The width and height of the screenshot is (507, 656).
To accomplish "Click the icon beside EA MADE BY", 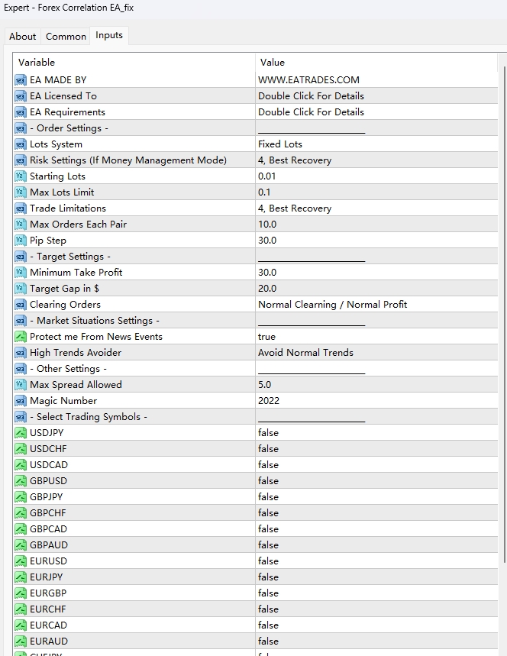I will [21, 79].
